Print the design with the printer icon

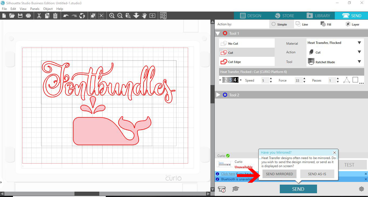(28, 16)
